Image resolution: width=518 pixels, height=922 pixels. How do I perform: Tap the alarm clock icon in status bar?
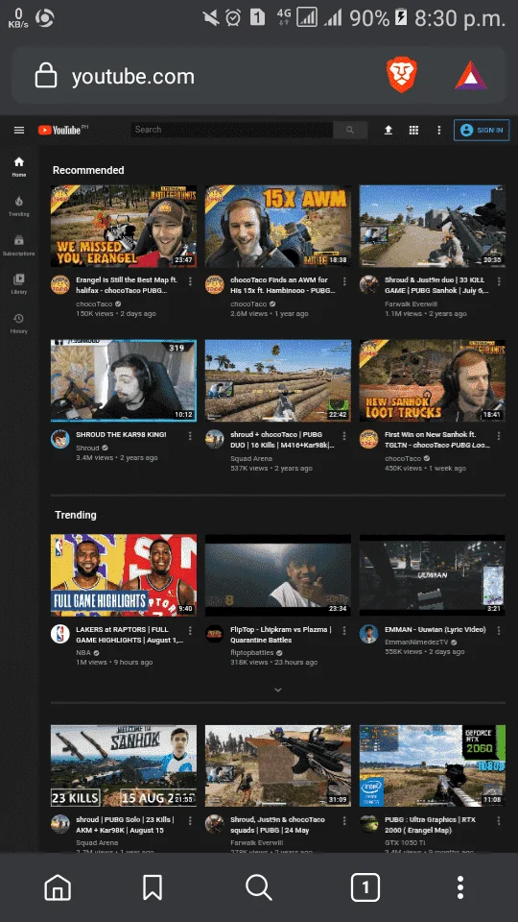tap(233, 17)
